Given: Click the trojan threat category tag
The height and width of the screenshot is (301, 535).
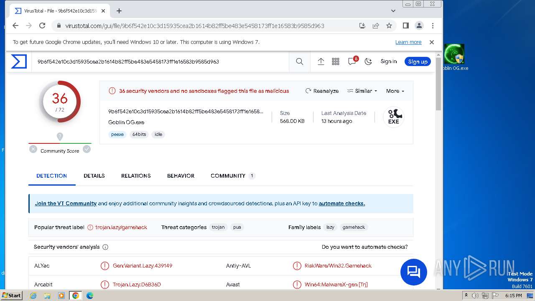Looking at the screenshot, I should pyautogui.click(x=218, y=227).
